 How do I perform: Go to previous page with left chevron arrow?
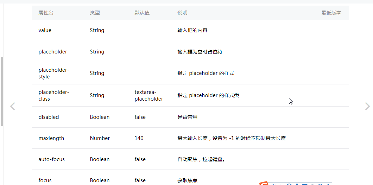(x=13, y=106)
